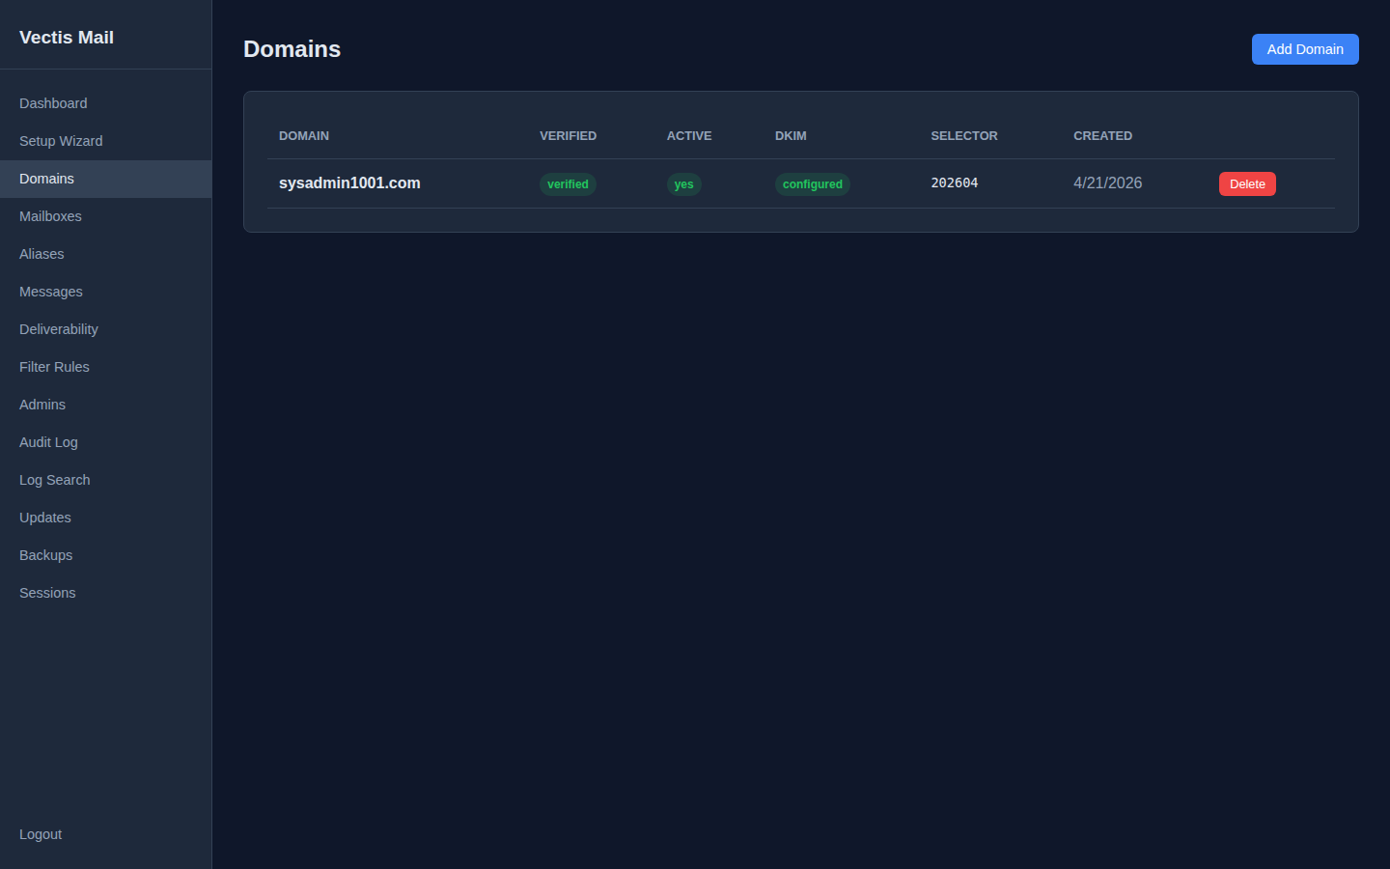Open Backups in sidebar

pyautogui.click(x=105, y=555)
